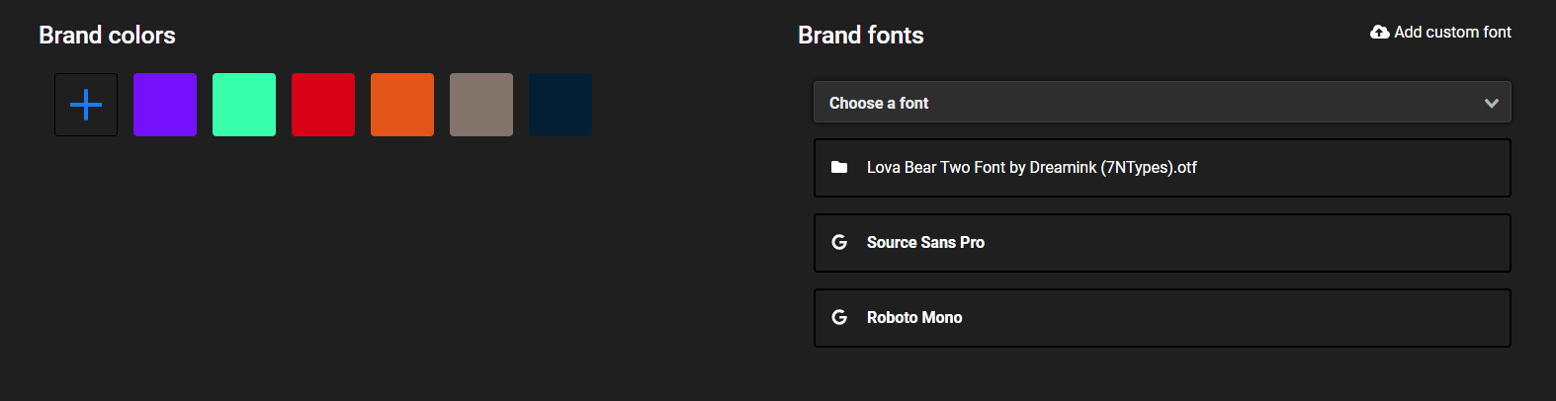Click folder icon on Lova Bear font

tap(839, 168)
